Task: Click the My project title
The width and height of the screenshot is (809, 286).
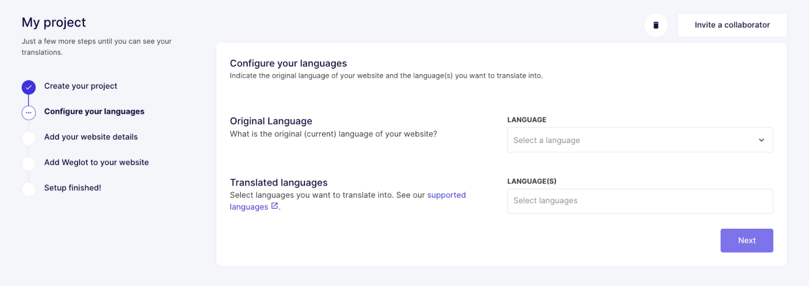Action: pos(54,23)
